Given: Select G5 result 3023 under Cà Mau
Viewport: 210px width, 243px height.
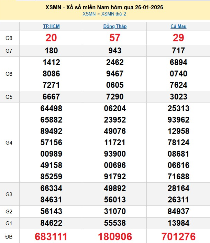Looking at the screenshot, I should pos(178,97).
